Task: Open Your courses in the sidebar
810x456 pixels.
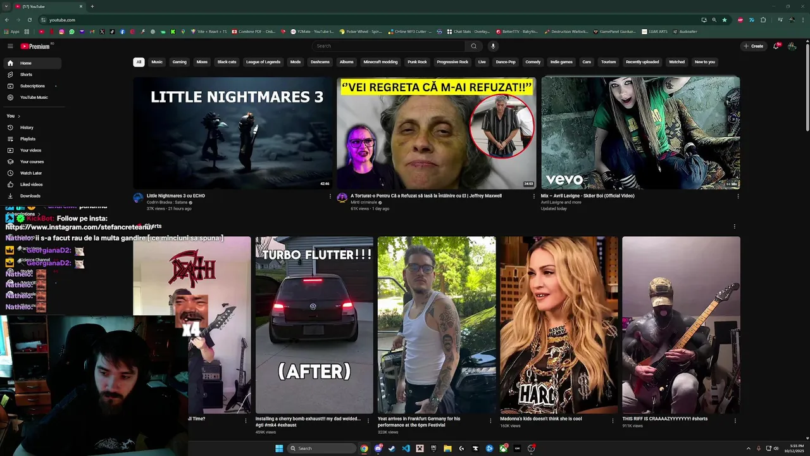Action: (x=33, y=161)
